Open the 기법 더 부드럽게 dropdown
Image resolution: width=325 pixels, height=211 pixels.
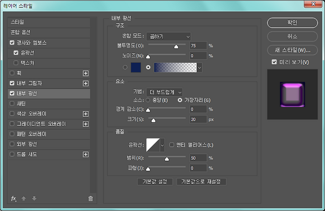tap(164, 92)
